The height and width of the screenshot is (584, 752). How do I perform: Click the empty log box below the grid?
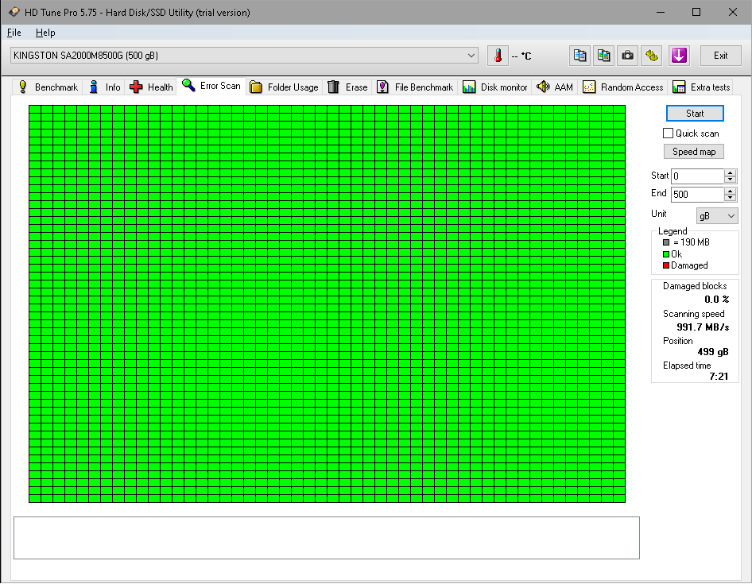pyautogui.click(x=327, y=538)
